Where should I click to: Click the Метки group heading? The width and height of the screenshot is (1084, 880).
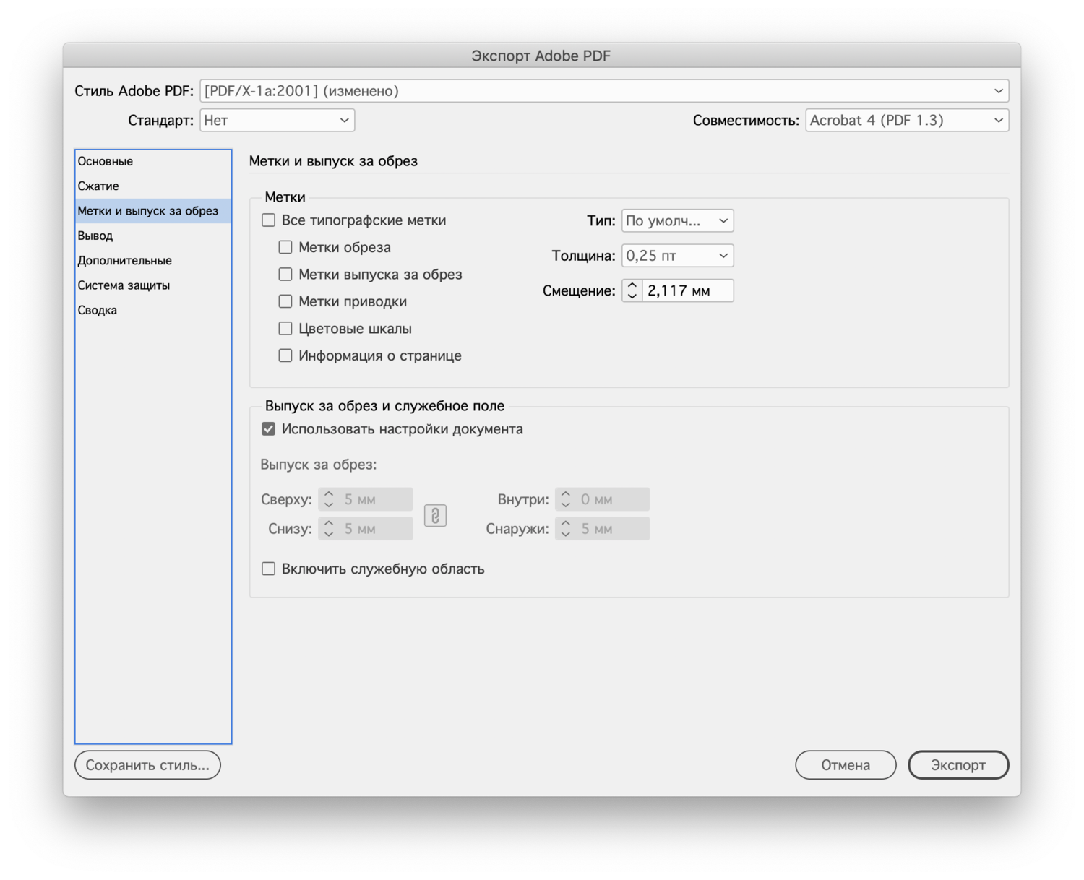coord(285,197)
